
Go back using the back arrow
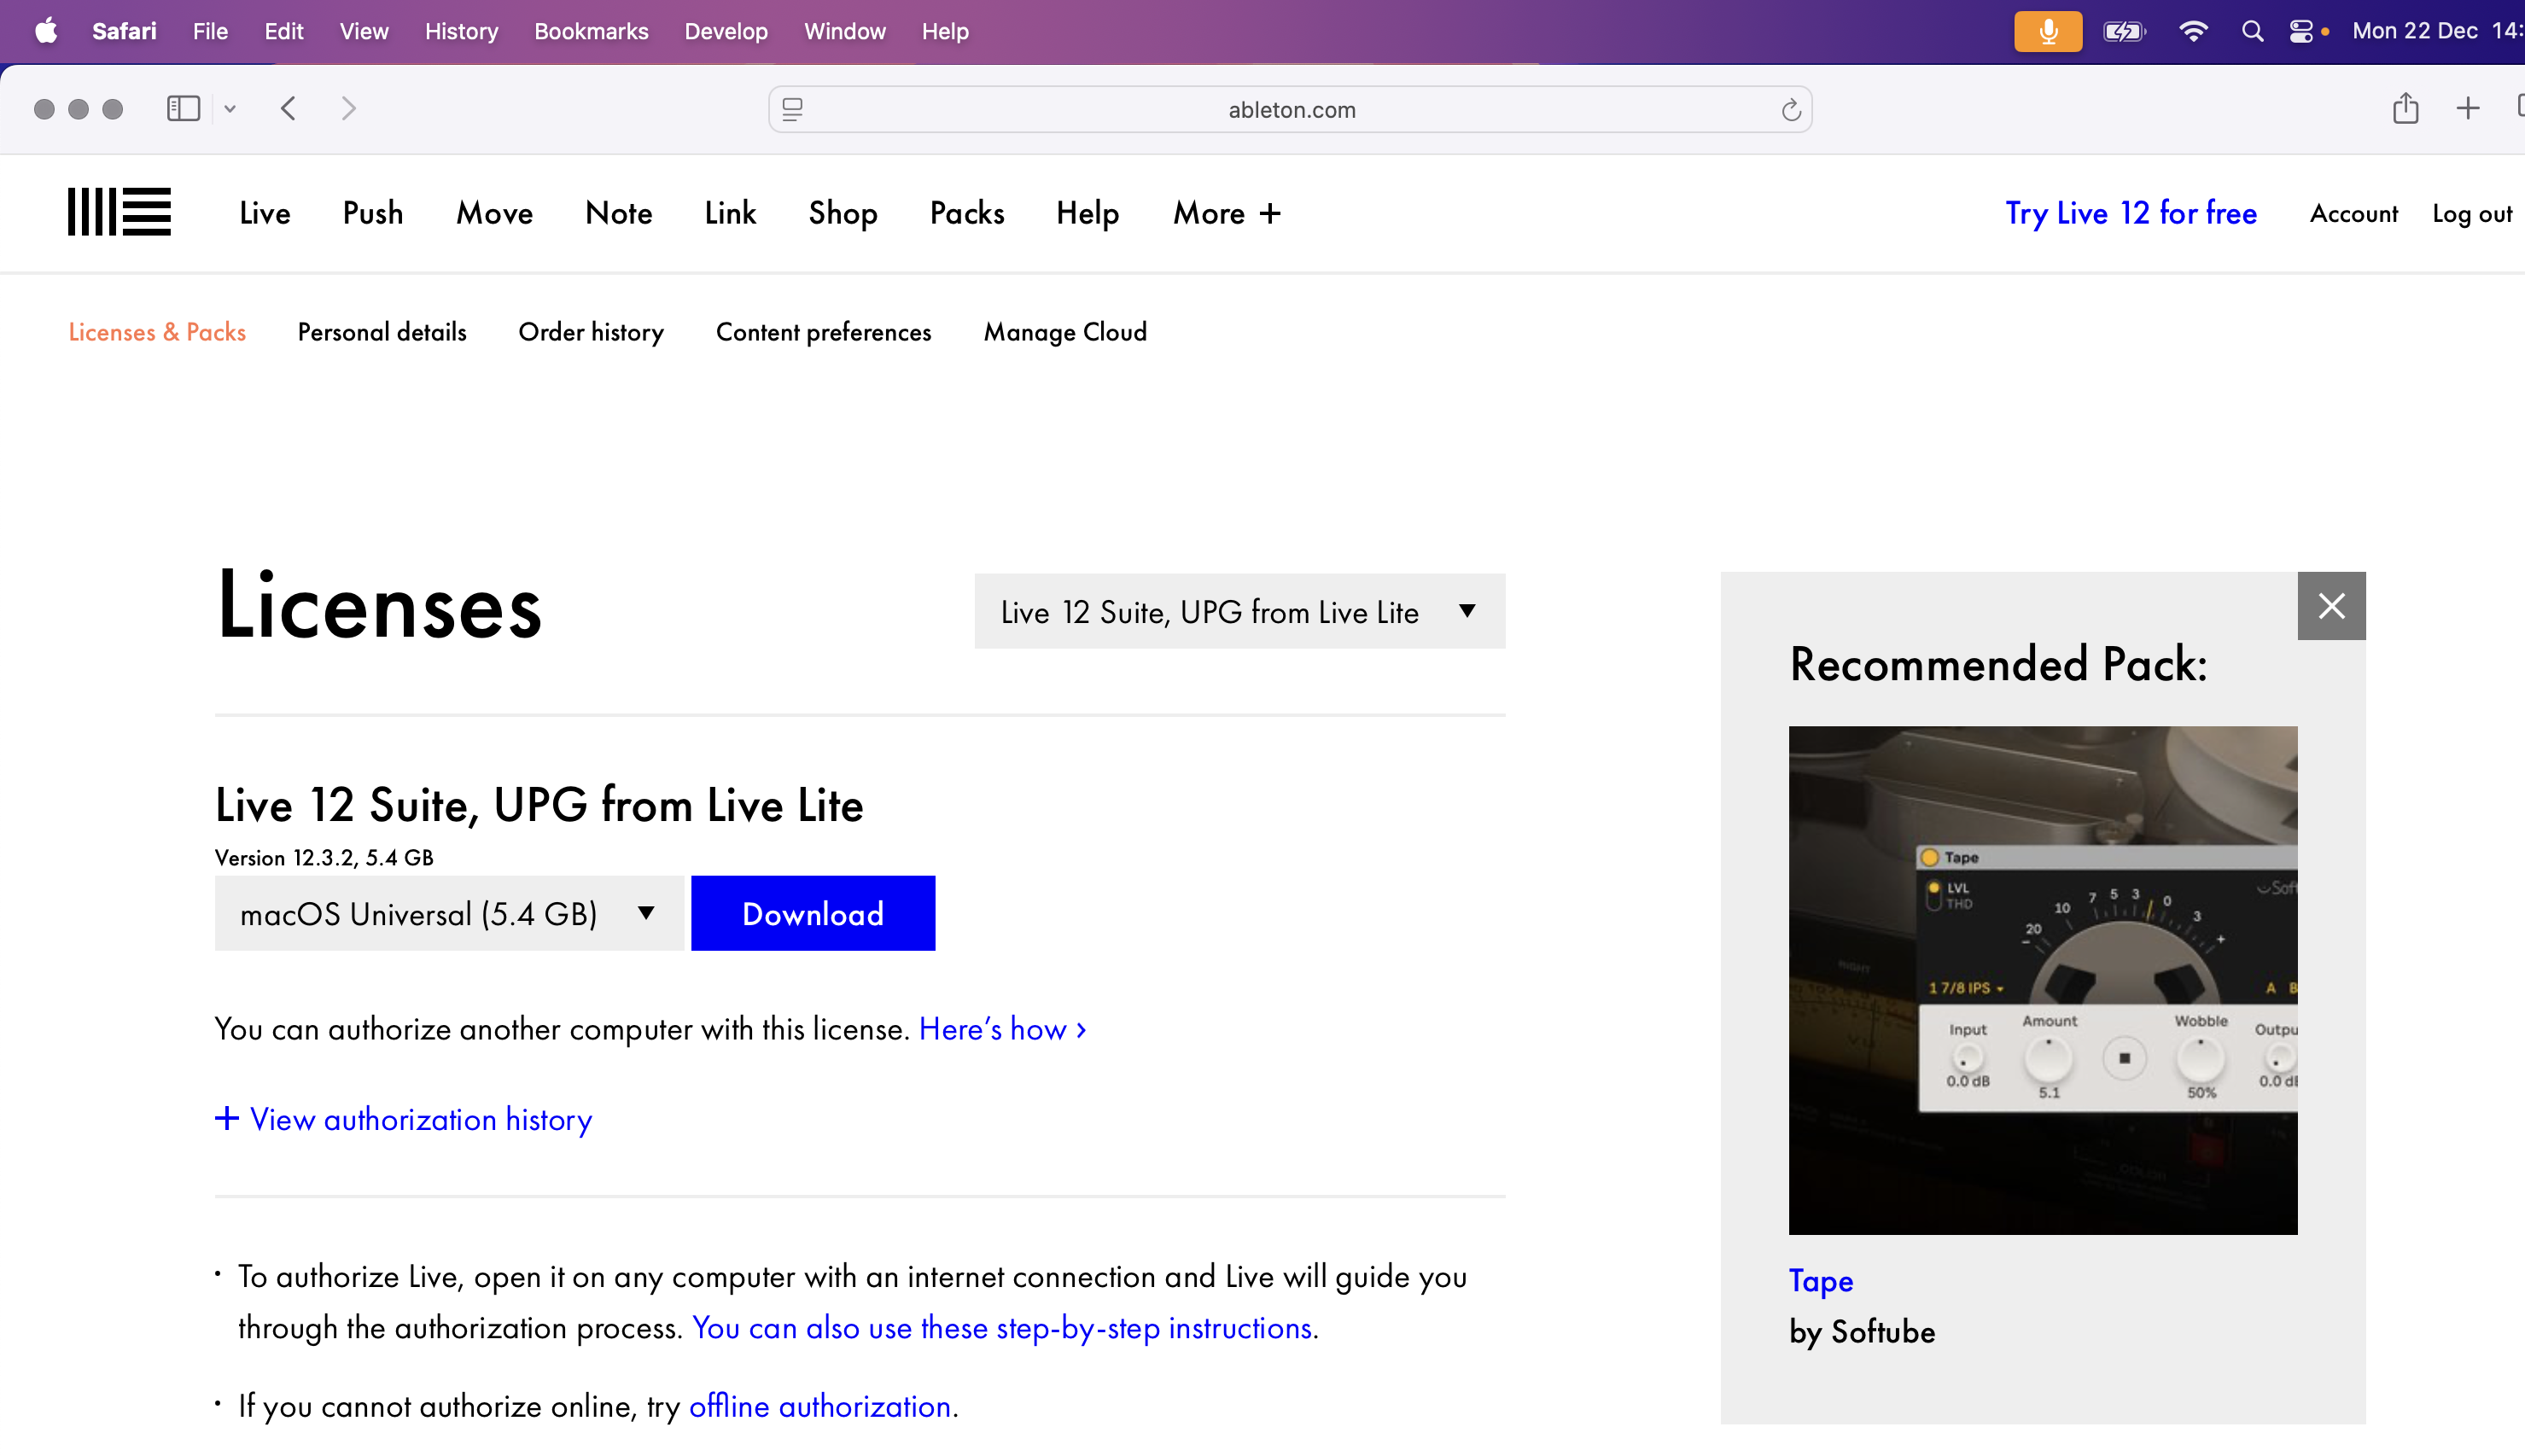click(x=288, y=108)
